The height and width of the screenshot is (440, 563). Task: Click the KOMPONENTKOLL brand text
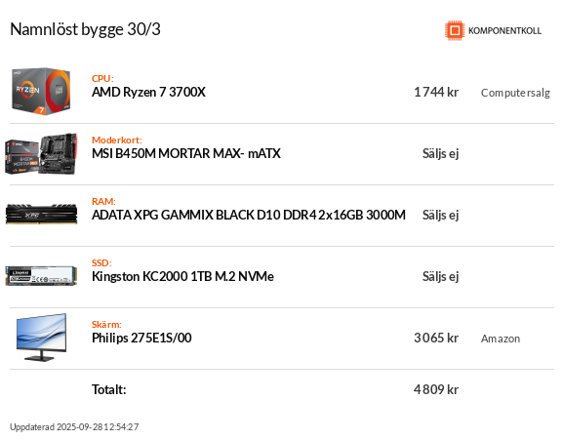pos(504,31)
